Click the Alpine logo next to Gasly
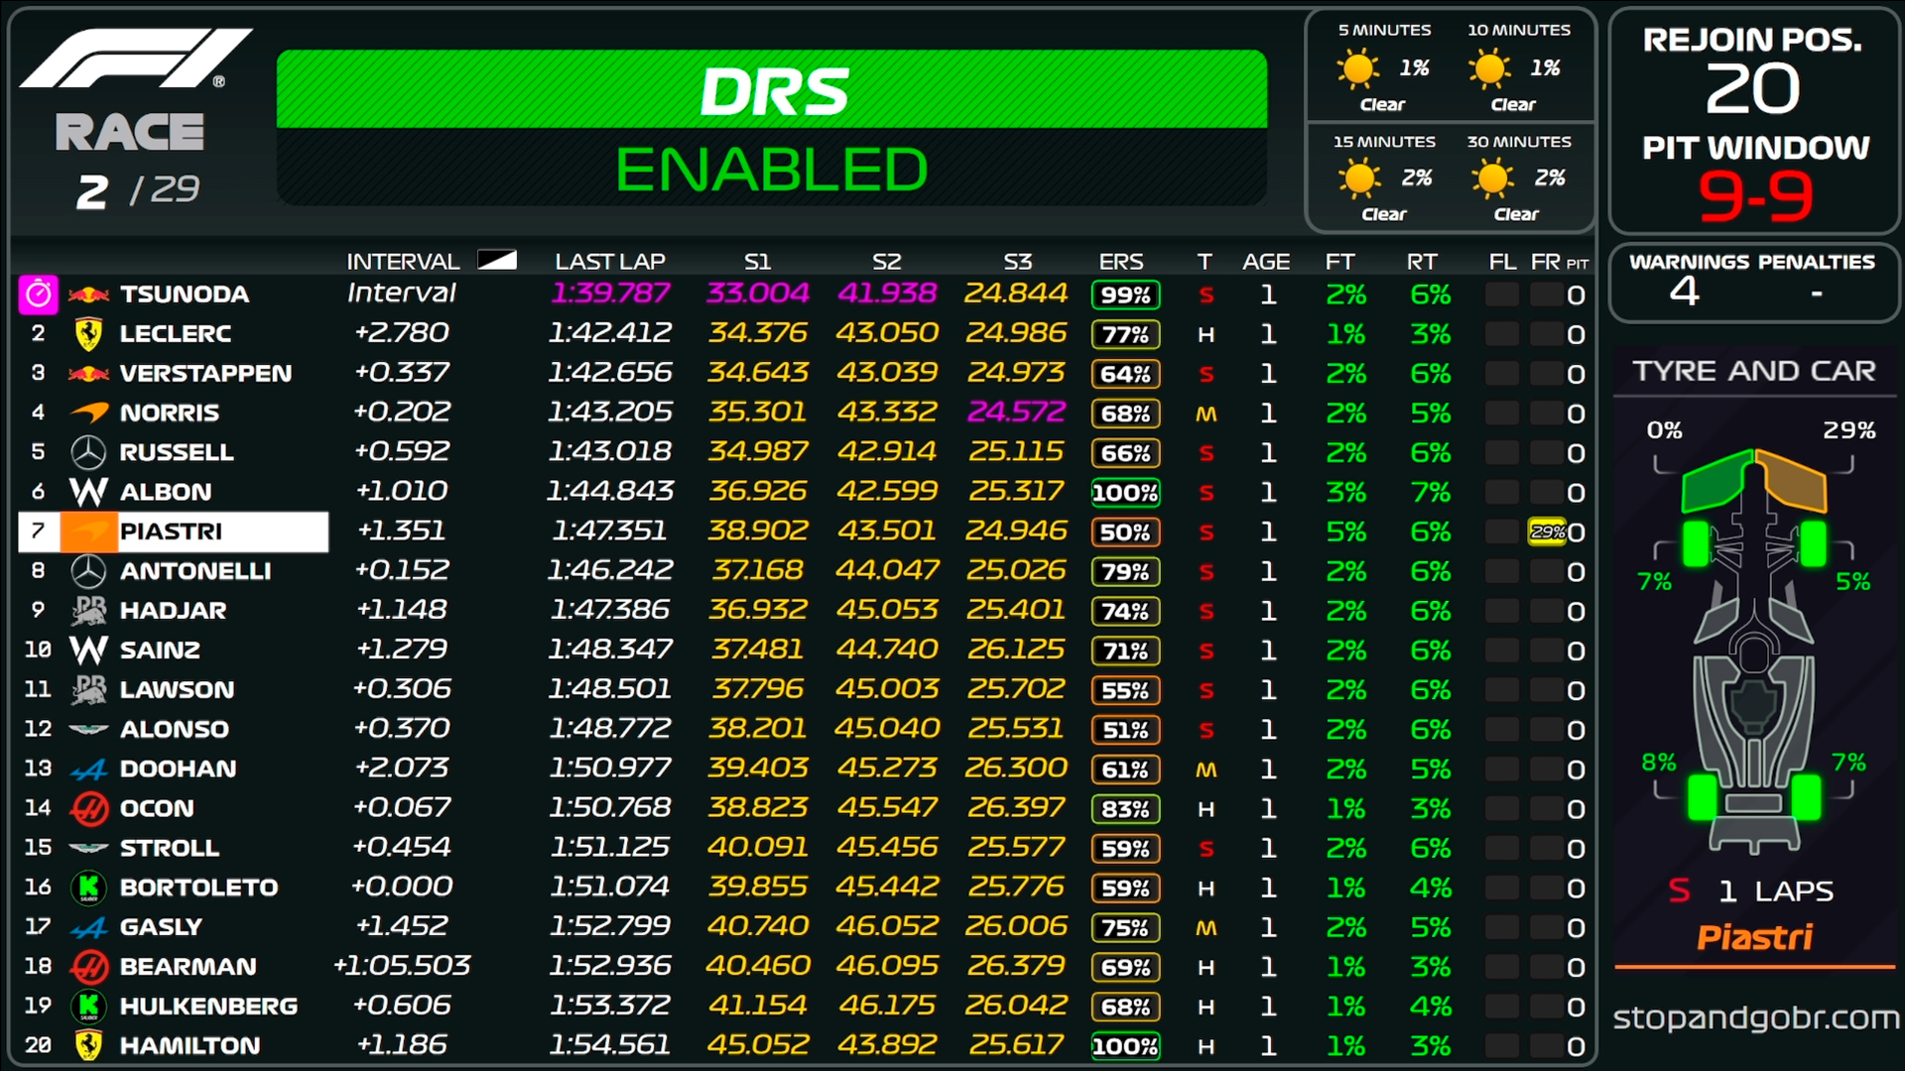The height and width of the screenshot is (1071, 1905). (88, 927)
